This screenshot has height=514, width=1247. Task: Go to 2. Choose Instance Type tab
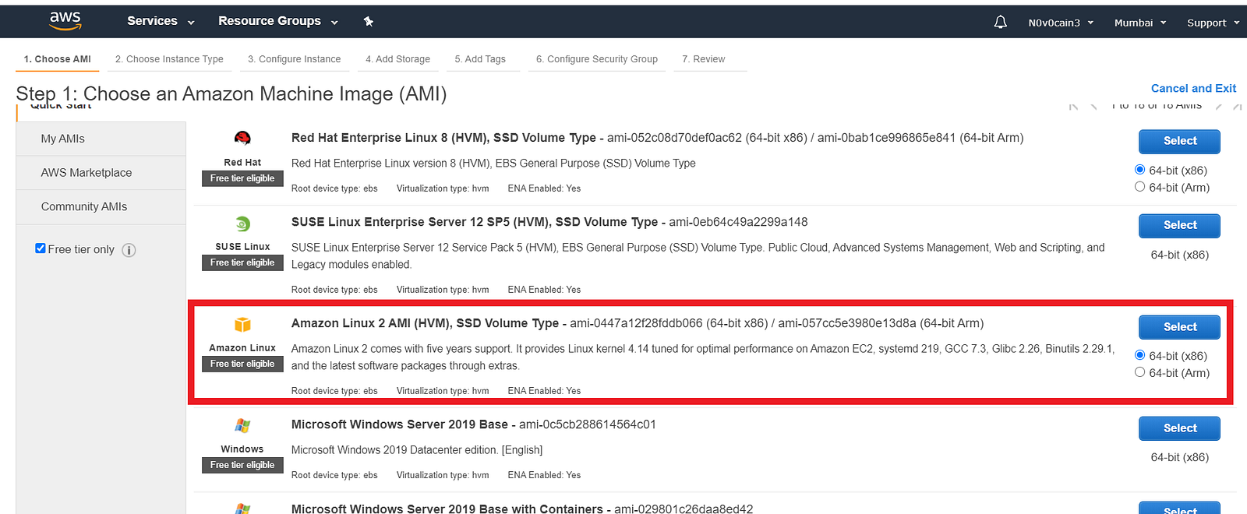[x=169, y=59]
